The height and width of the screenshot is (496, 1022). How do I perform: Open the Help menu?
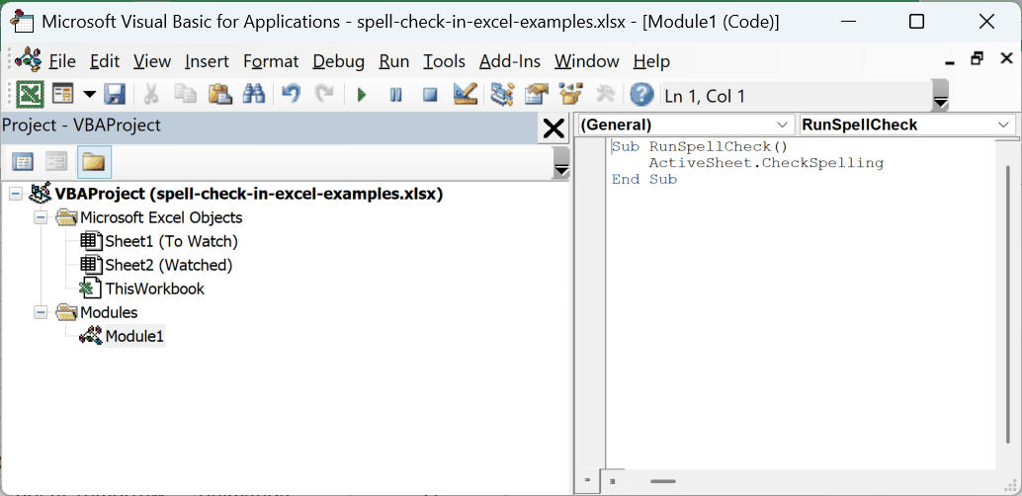tap(651, 61)
